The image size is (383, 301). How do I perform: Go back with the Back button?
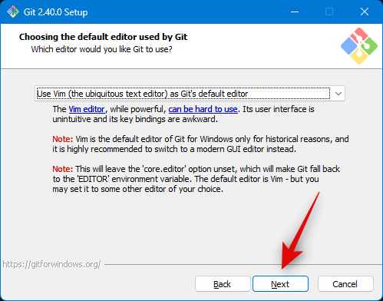[223, 284]
